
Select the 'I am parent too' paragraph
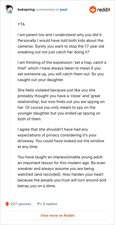pyautogui.click(x=62, y=43)
